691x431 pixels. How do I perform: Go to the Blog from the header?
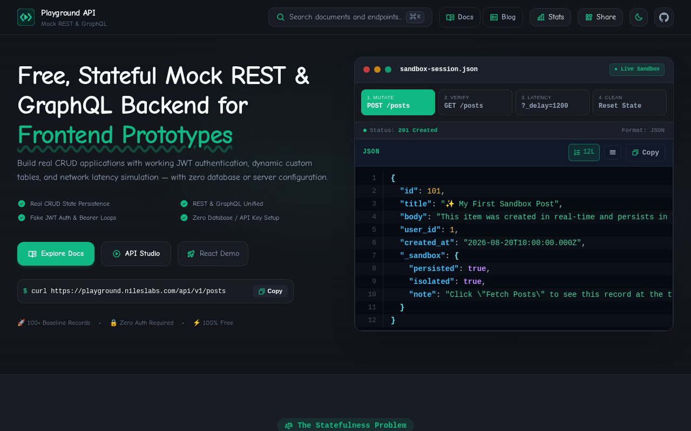pyautogui.click(x=503, y=17)
